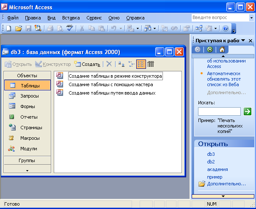Click the Print preview icon
Screen dimensions: 256x209
[60, 29]
